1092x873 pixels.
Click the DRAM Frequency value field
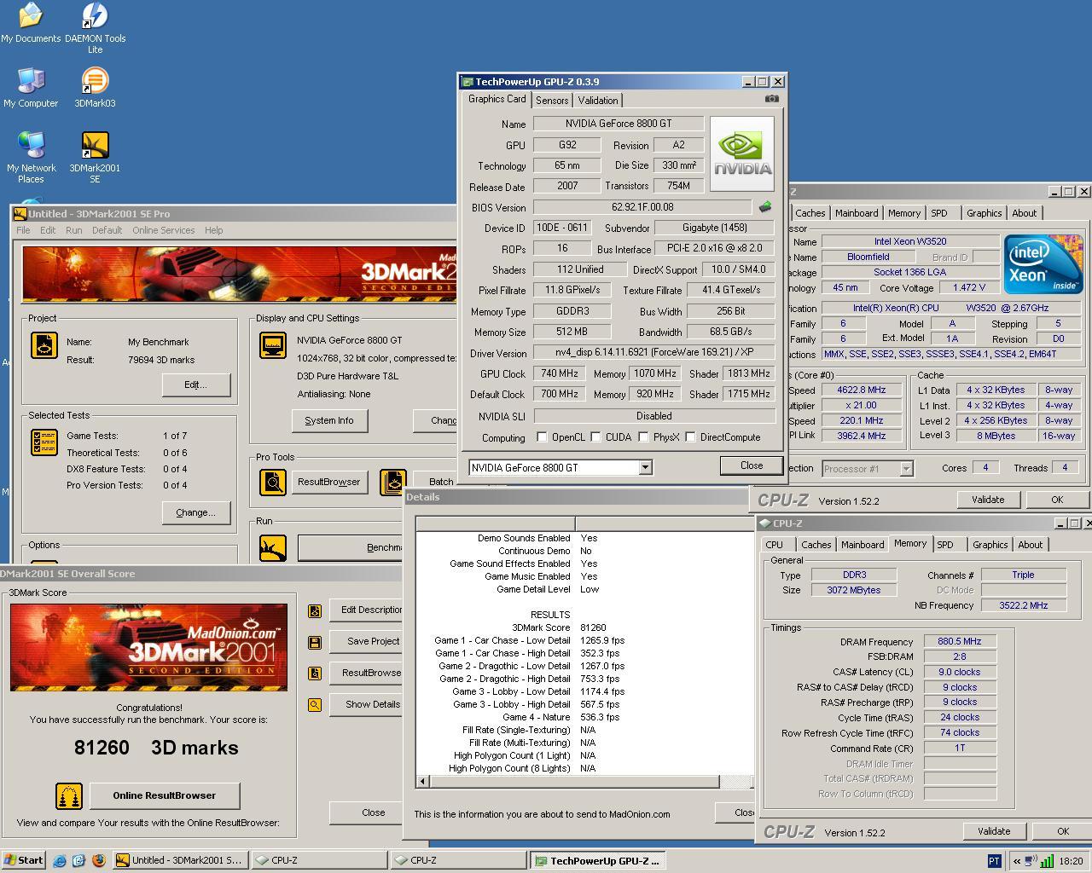tap(960, 641)
